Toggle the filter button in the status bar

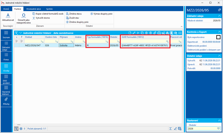pyautogui.click(x=16, y=129)
